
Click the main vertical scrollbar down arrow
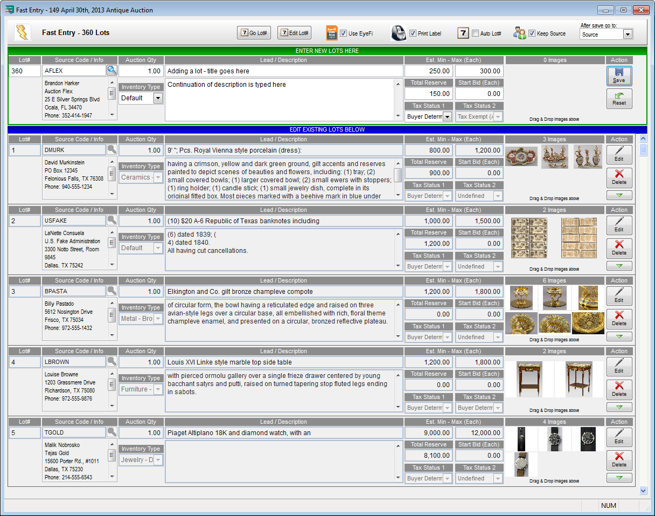tap(643, 491)
